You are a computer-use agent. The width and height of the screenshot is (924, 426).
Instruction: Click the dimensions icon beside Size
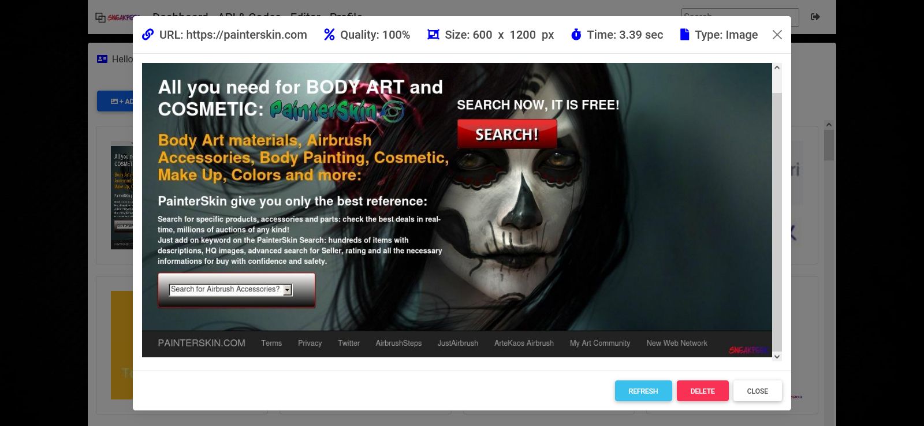(x=433, y=35)
